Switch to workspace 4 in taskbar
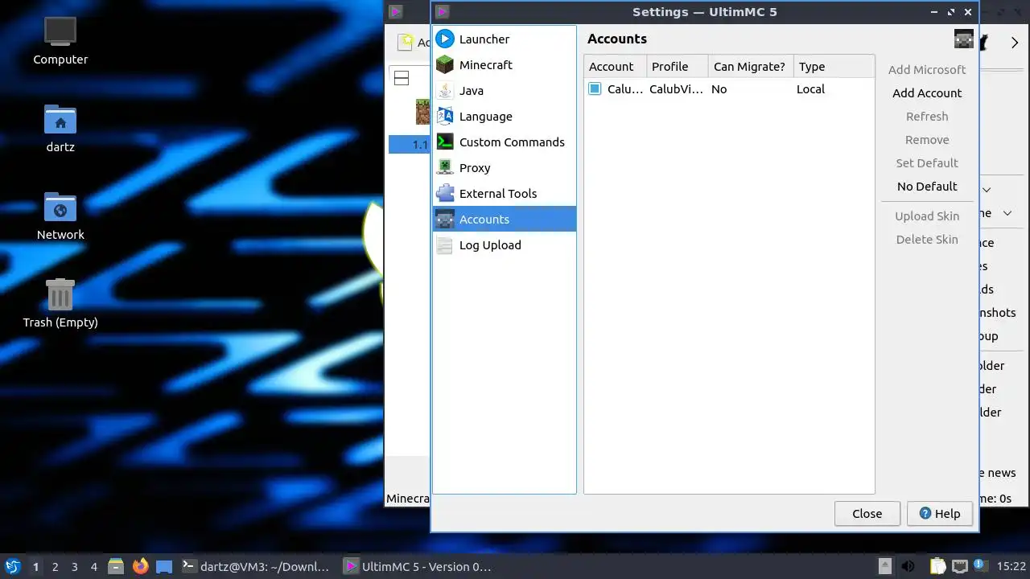 (93, 566)
